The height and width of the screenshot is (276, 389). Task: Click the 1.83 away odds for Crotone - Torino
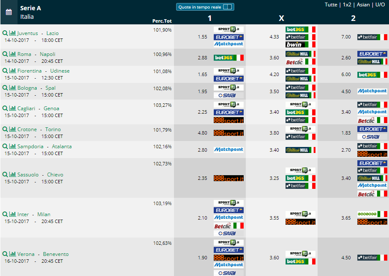346,133
